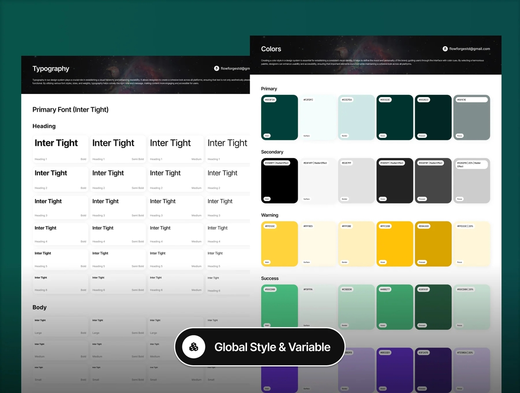Screen dimensions: 520x393
Task: Click the Primary Font (Inter Tight) heading
Action: coord(70,110)
